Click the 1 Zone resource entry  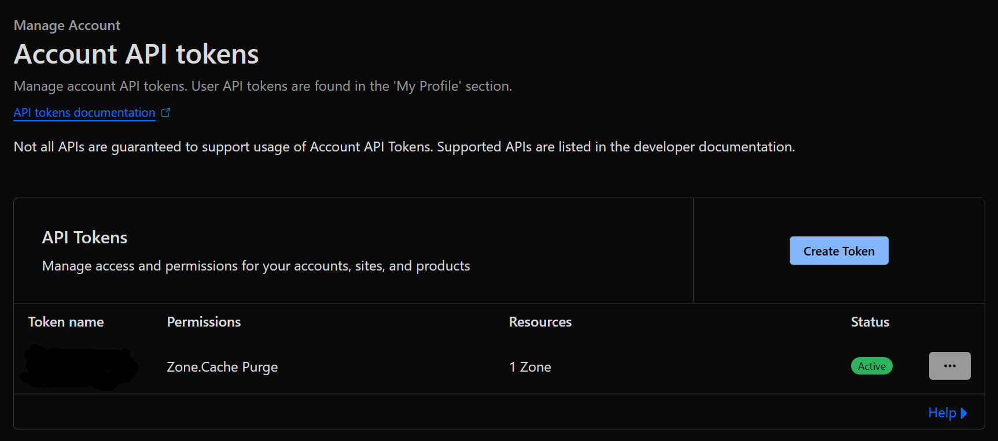point(530,367)
